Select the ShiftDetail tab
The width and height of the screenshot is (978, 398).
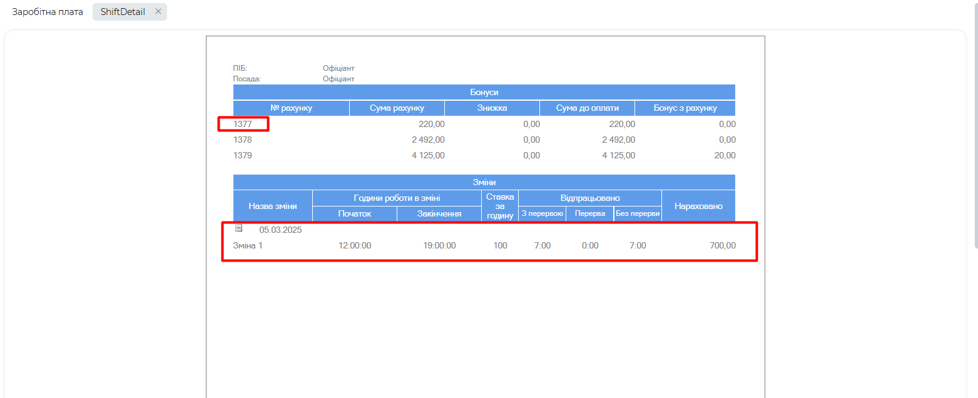click(x=123, y=12)
